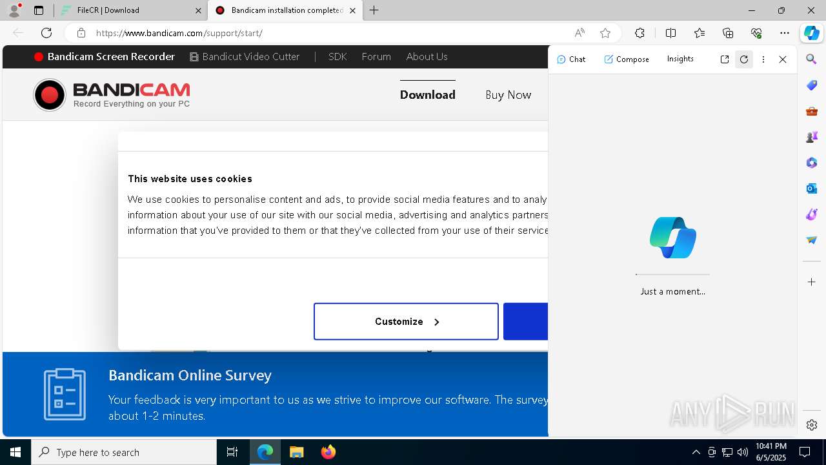826x465 pixels.
Task: Add a new sidebar app
Action: click(x=812, y=282)
